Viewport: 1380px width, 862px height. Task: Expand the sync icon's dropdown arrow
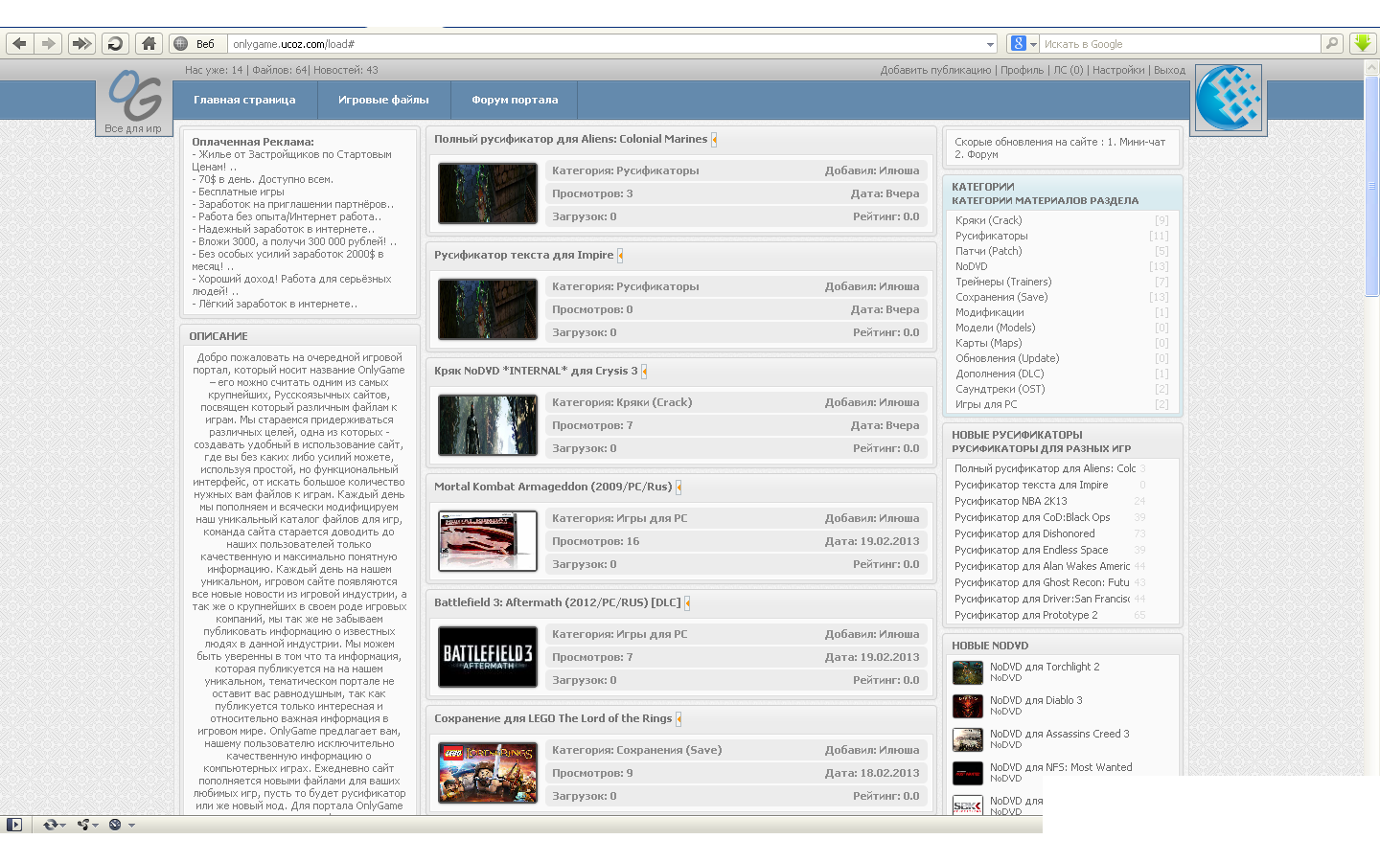click(x=62, y=825)
